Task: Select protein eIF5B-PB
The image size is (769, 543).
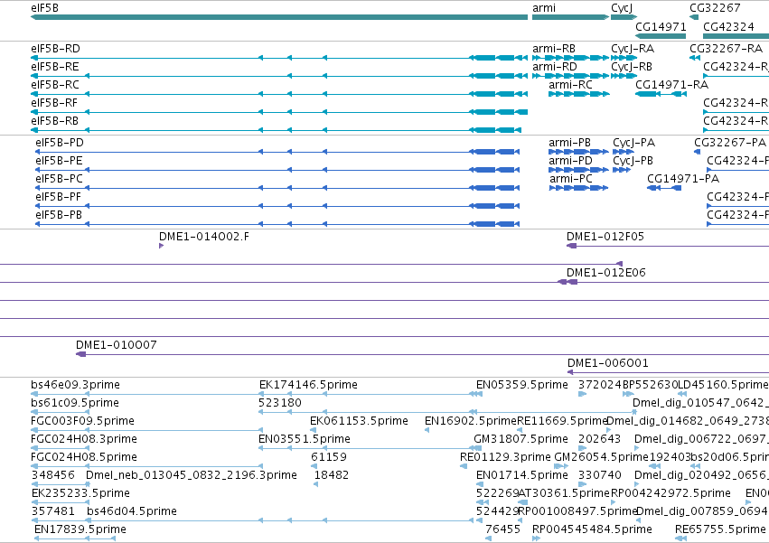Action: [59, 215]
